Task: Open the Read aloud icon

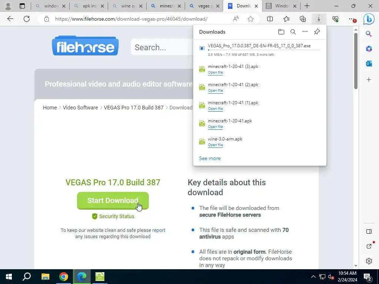Action: tap(236, 19)
